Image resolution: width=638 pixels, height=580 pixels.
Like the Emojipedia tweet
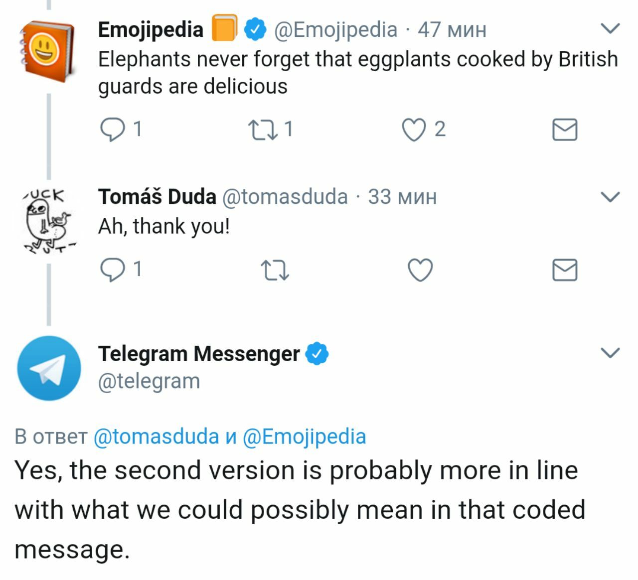(414, 130)
